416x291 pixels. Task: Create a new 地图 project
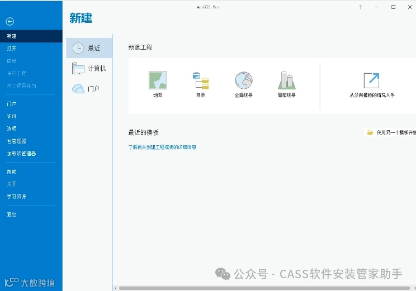pyautogui.click(x=158, y=84)
